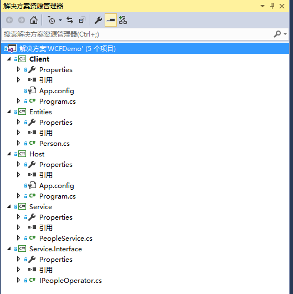Click PeopleService.cs C# file icon
293x294 pixels.
point(32,238)
